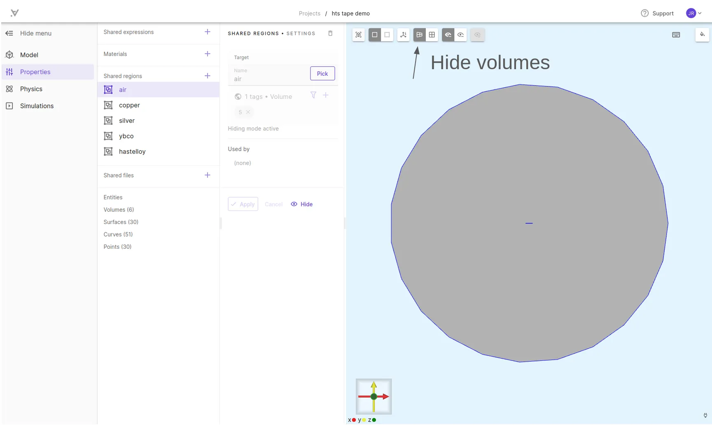Collapse sidebar with Hide menu arrow
Screen dimensions: 712x425
(x=9, y=33)
